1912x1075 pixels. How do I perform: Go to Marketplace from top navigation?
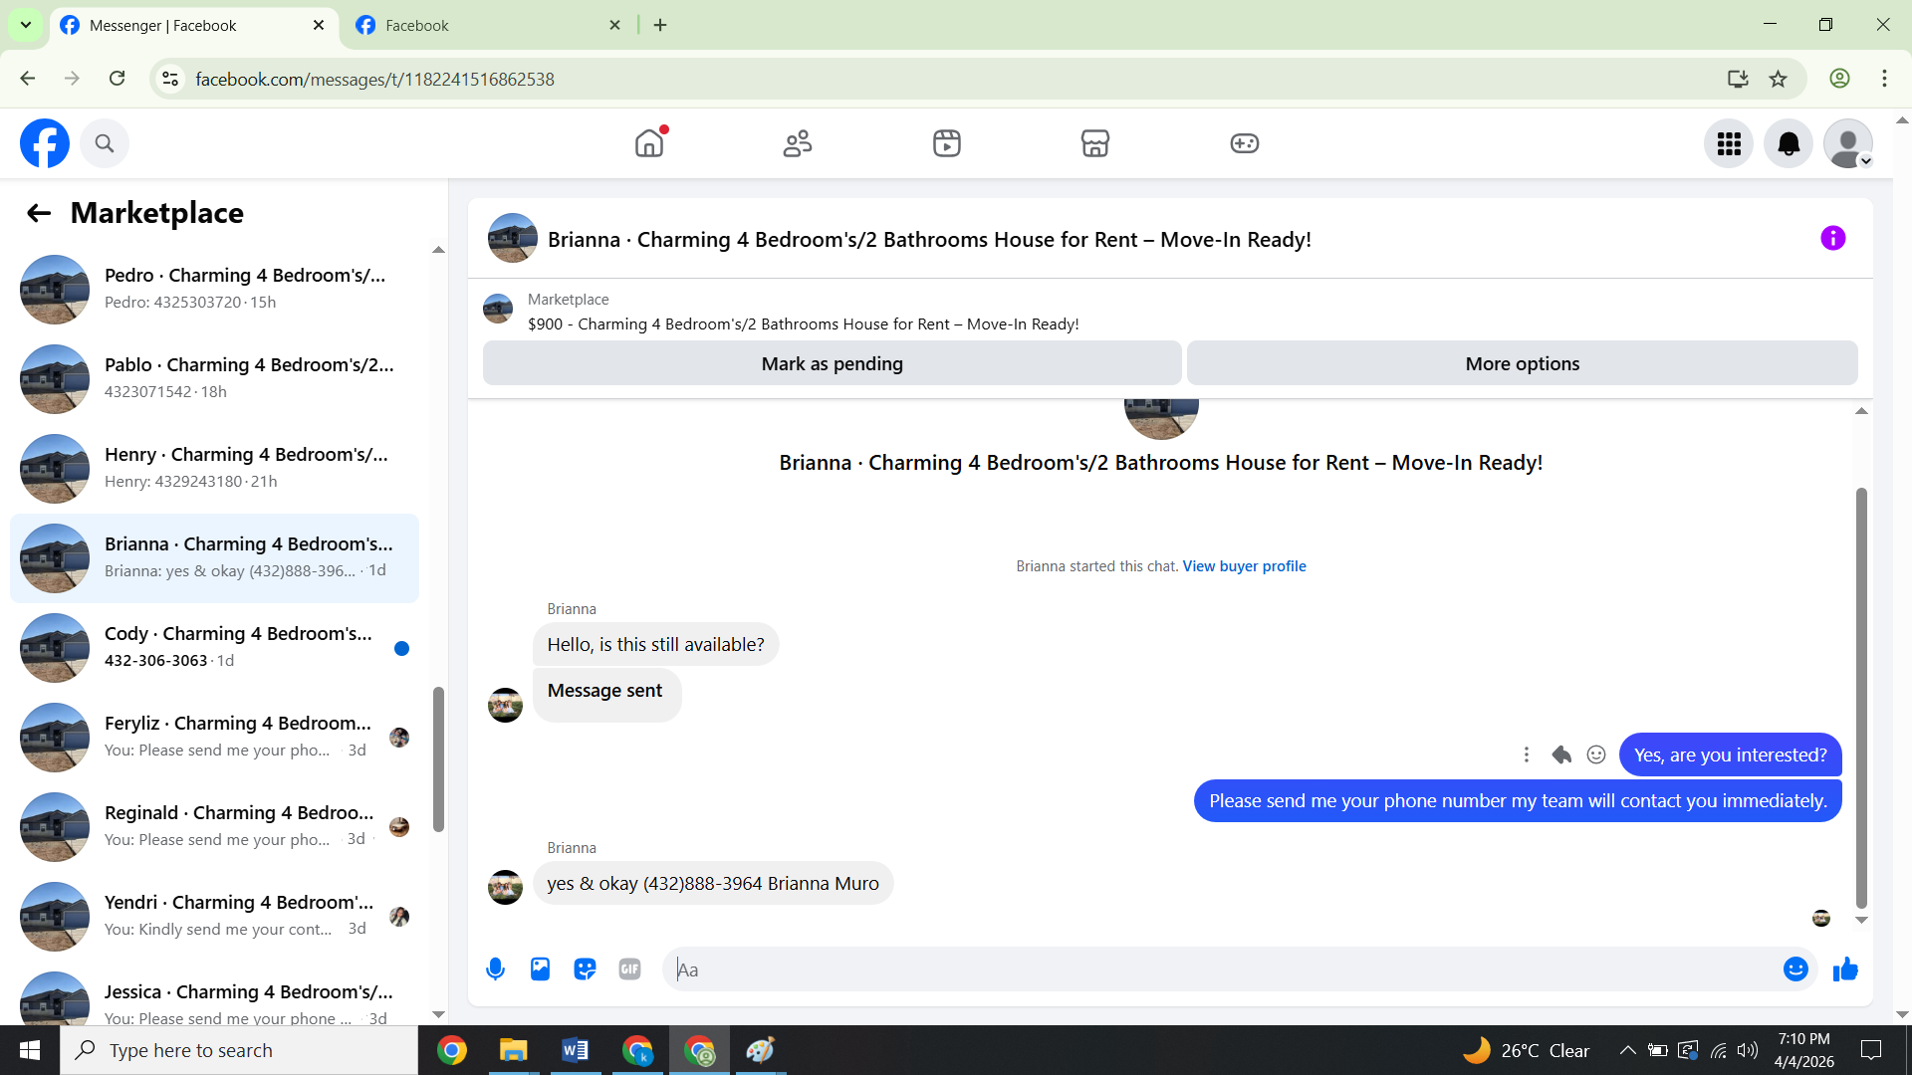click(x=1094, y=144)
